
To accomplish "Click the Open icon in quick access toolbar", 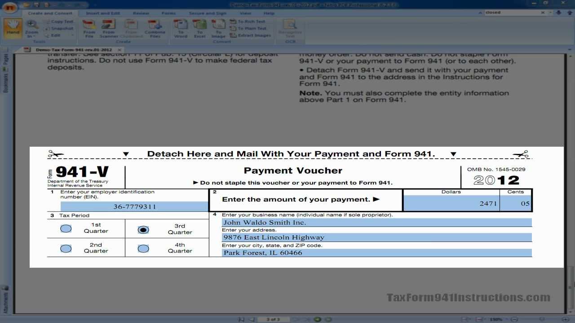I will coord(27,5).
